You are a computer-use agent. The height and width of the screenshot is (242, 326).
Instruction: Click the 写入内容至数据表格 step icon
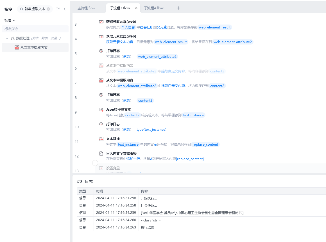tap(101, 154)
